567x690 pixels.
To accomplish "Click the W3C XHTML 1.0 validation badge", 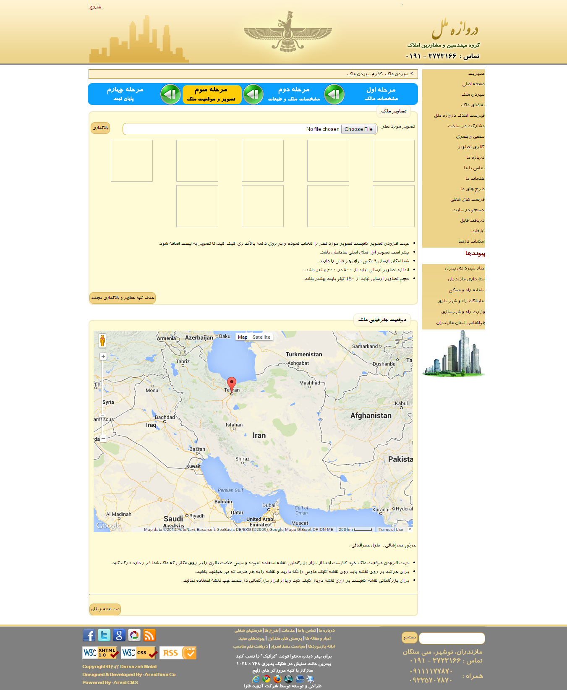I will coord(101,653).
